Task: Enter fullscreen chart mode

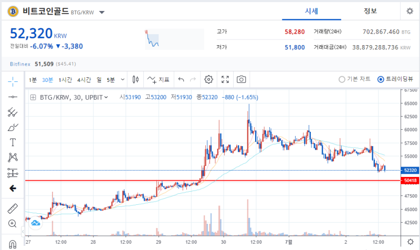Action: [225, 80]
